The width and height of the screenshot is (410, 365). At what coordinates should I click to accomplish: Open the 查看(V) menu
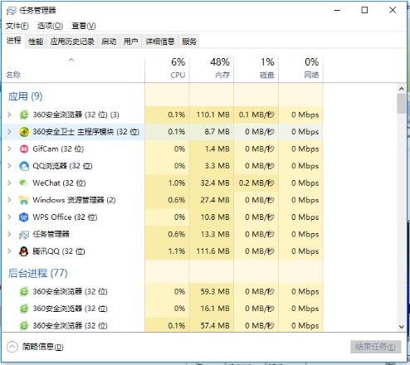point(84,26)
